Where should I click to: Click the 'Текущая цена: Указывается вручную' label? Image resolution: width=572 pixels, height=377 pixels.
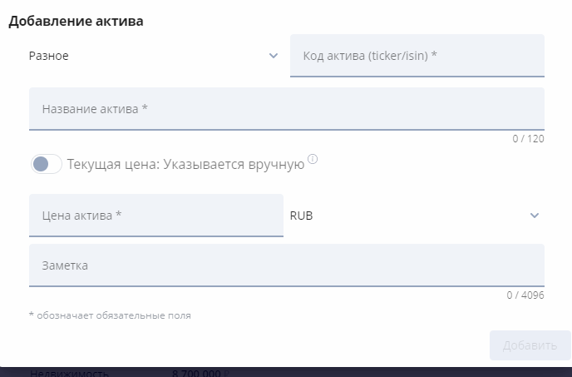pos(185,164)
